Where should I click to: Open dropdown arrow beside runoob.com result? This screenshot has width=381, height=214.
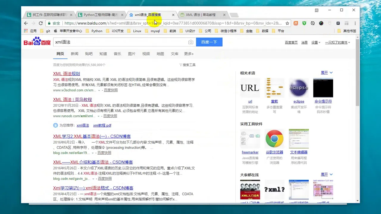98,116
